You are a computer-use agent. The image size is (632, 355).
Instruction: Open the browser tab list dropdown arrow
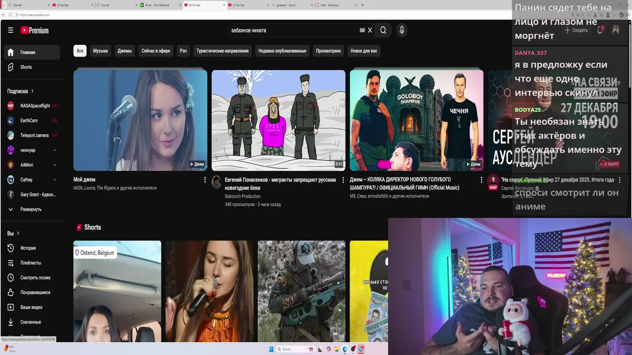coord(3,5)
